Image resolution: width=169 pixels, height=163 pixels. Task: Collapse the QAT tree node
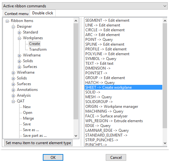13,101
